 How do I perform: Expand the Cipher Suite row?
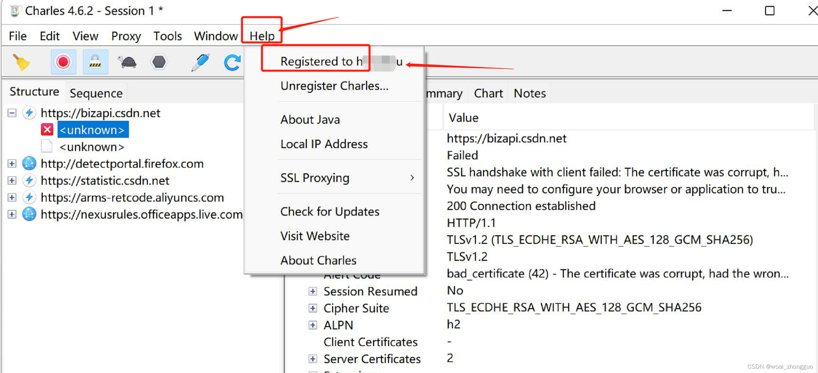(312, 308)
